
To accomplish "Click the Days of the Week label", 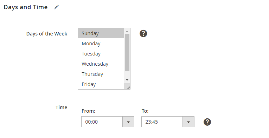I will 47,34.
